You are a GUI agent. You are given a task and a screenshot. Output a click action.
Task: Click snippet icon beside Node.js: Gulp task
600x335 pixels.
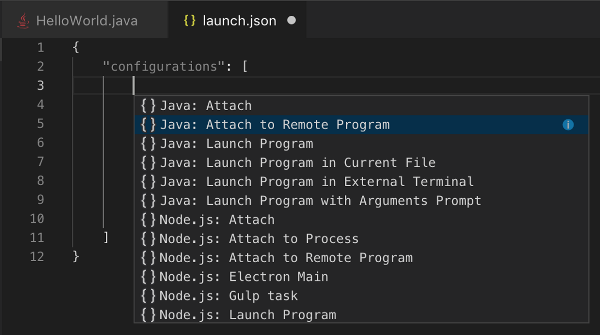point(148,296)
